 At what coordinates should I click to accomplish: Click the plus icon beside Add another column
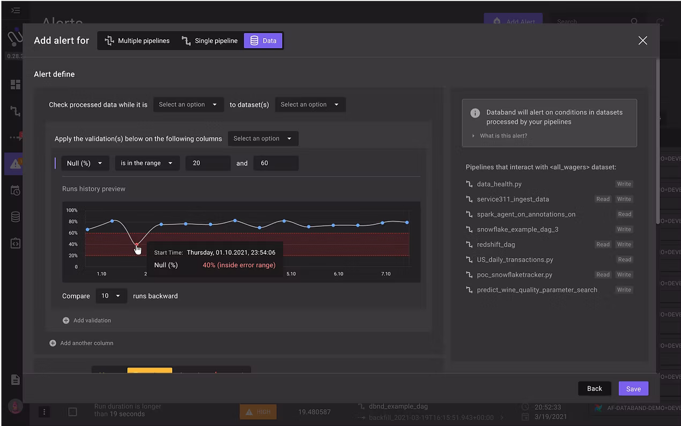(53, 343)
